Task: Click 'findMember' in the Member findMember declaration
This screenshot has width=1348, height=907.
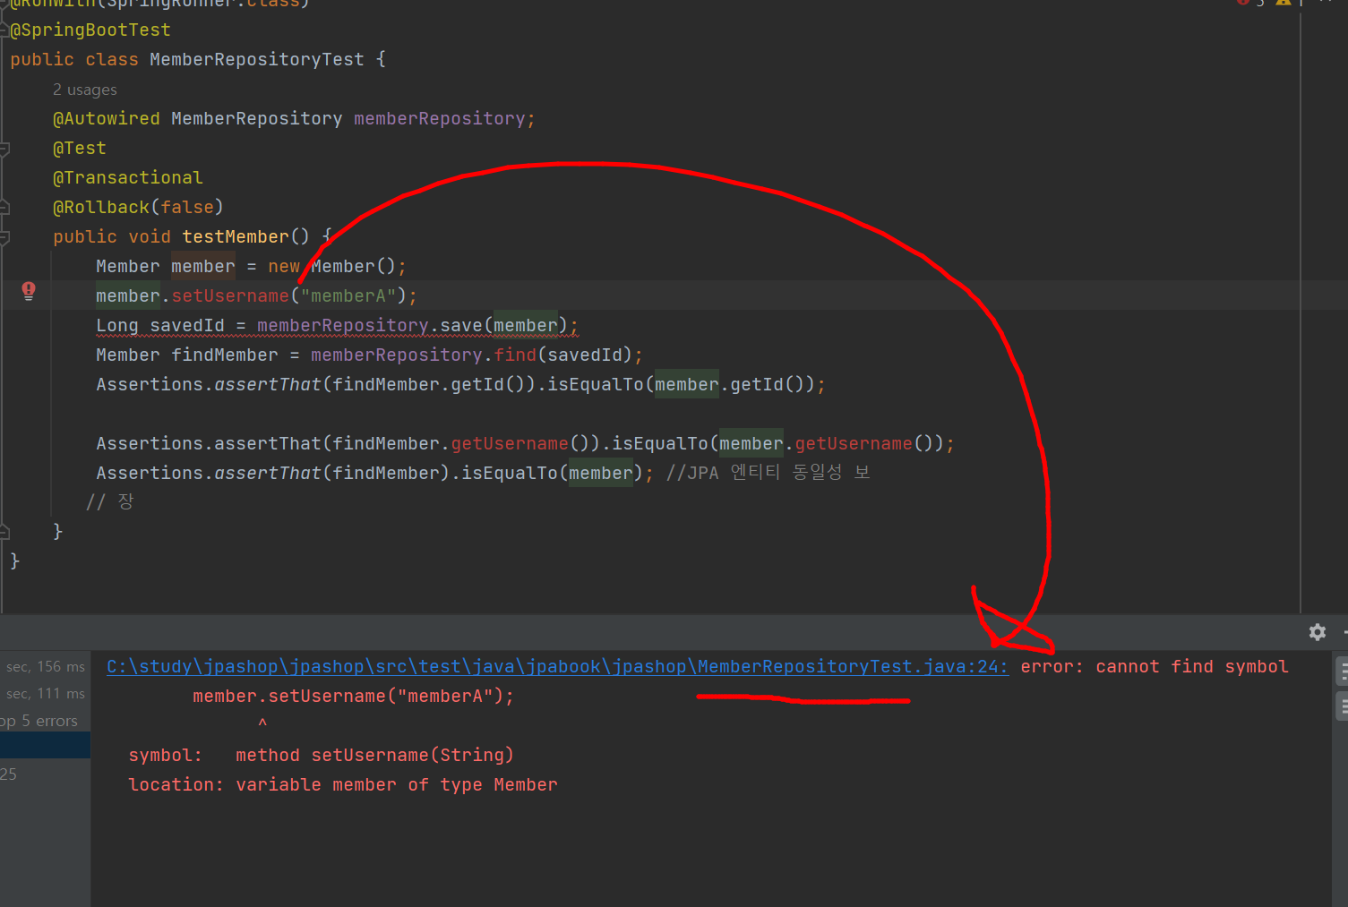Action: (x=225, y=355)
